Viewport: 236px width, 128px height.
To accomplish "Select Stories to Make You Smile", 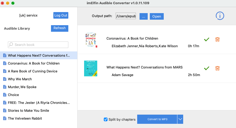I will 39,110.
